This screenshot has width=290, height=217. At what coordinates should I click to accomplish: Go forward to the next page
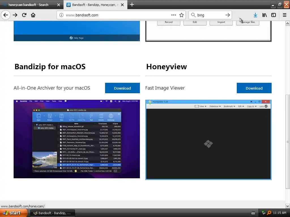pos(15,15)
